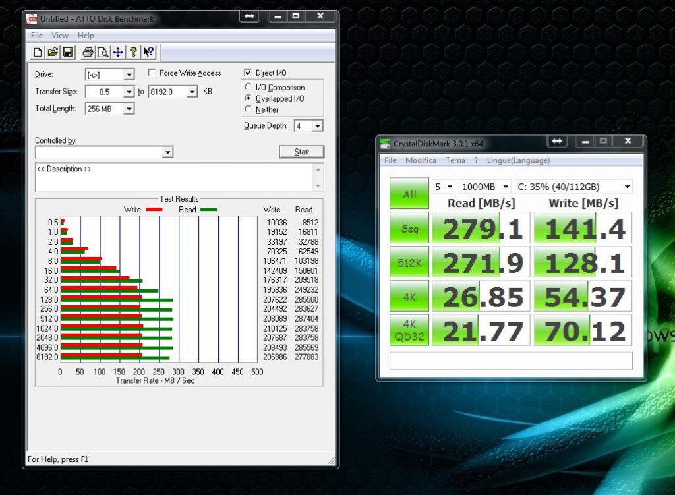The height and width of the screenshot is (495, 675).
Task: Click the 512.0 row read value 287404
Action: point(307,318)
